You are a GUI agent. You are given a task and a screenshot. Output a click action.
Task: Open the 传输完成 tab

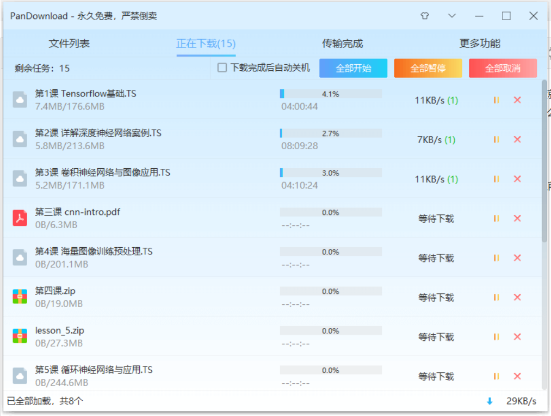coord(343,44)
